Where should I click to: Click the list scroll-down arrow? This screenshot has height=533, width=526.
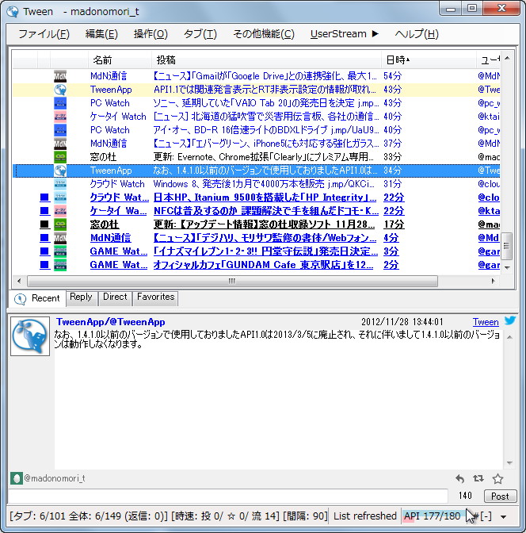point(507,268)
